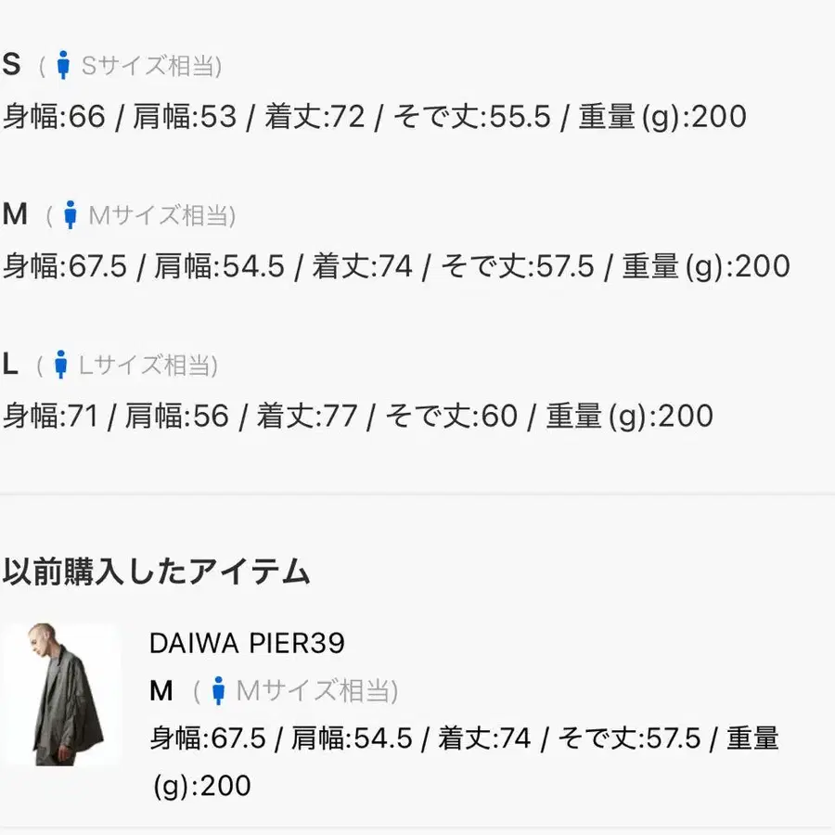
Task: Click the blue person icon beside size S
Action: tap(63, 65)
